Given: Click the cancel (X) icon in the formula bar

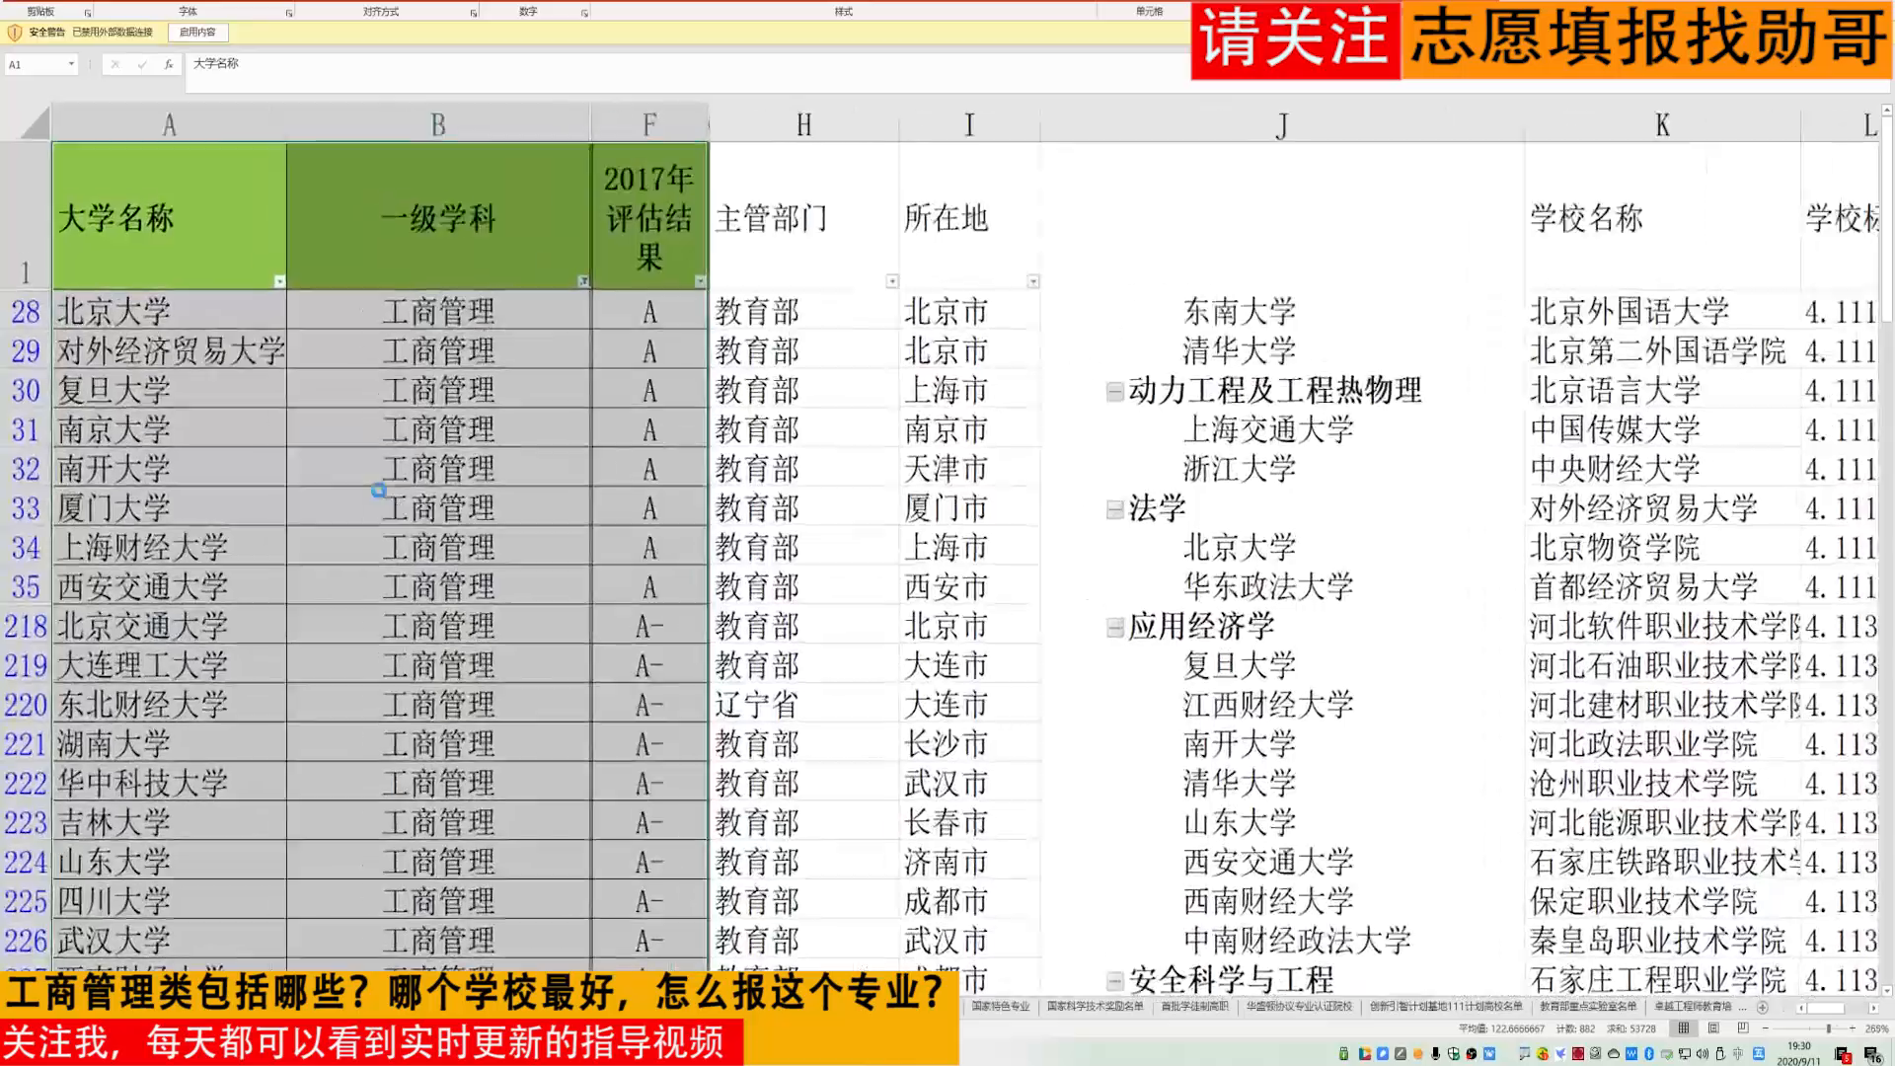Looking at the screenshot, I should pyautogui.click(x=115, y=64).
